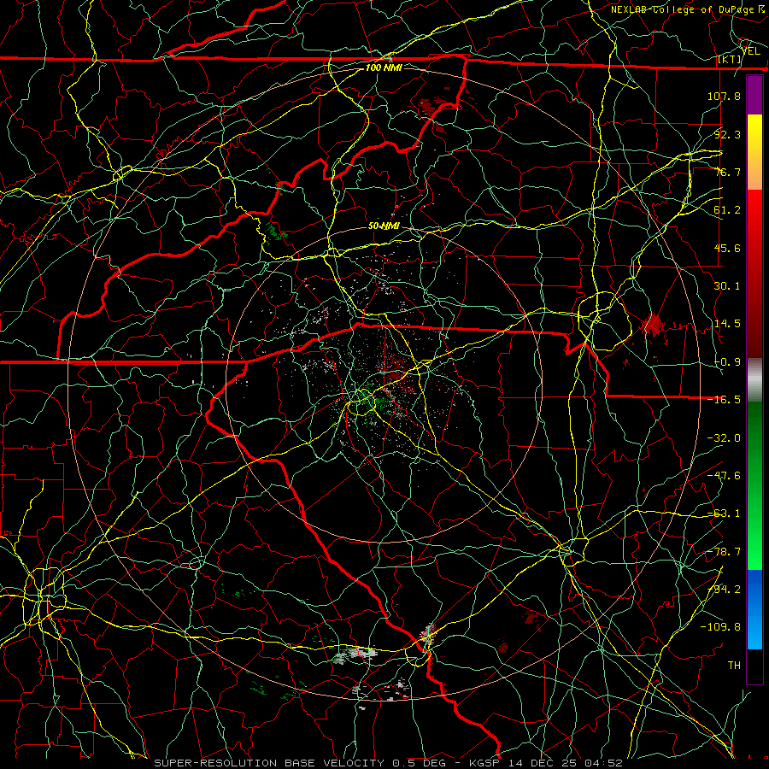This screenshot has height=769, width=769.
Task: Select the -32.0 legend value
Action: pos(724,438)
